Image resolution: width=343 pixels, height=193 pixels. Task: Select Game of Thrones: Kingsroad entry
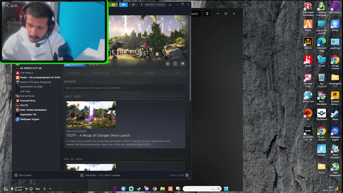click(35, 82)
